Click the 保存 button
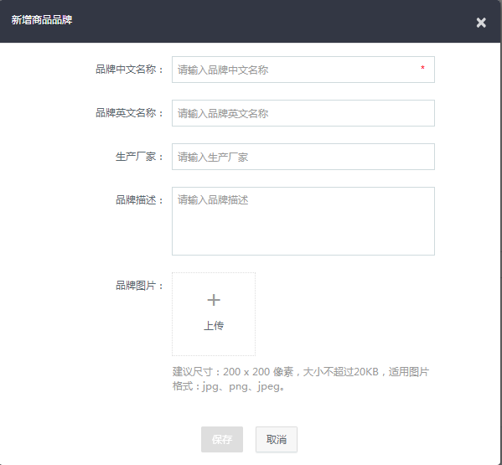Viewport: 502px width, 465px height. coord(222,439)
